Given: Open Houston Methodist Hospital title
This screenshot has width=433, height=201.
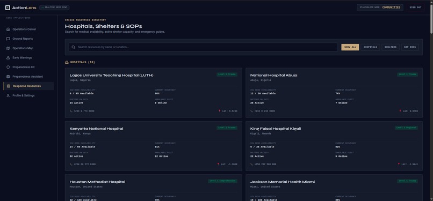Looking at the screenshot, I should coord(97,182).
